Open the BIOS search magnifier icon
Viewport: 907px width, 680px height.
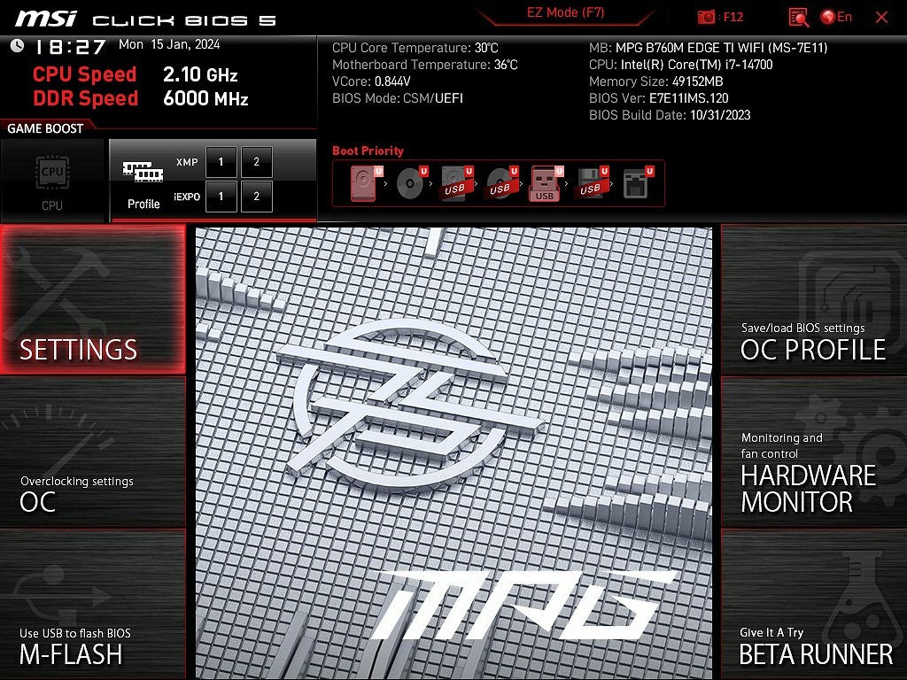(799, 18)
